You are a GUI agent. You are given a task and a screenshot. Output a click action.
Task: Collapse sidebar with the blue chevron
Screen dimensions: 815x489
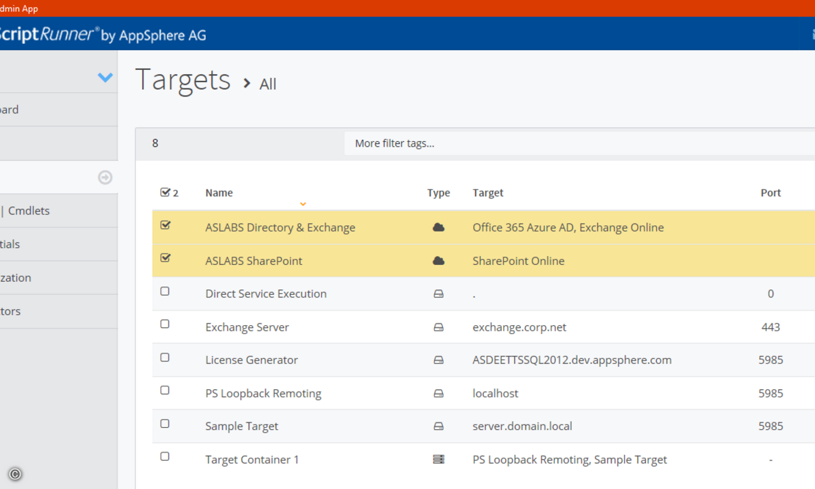105,77
